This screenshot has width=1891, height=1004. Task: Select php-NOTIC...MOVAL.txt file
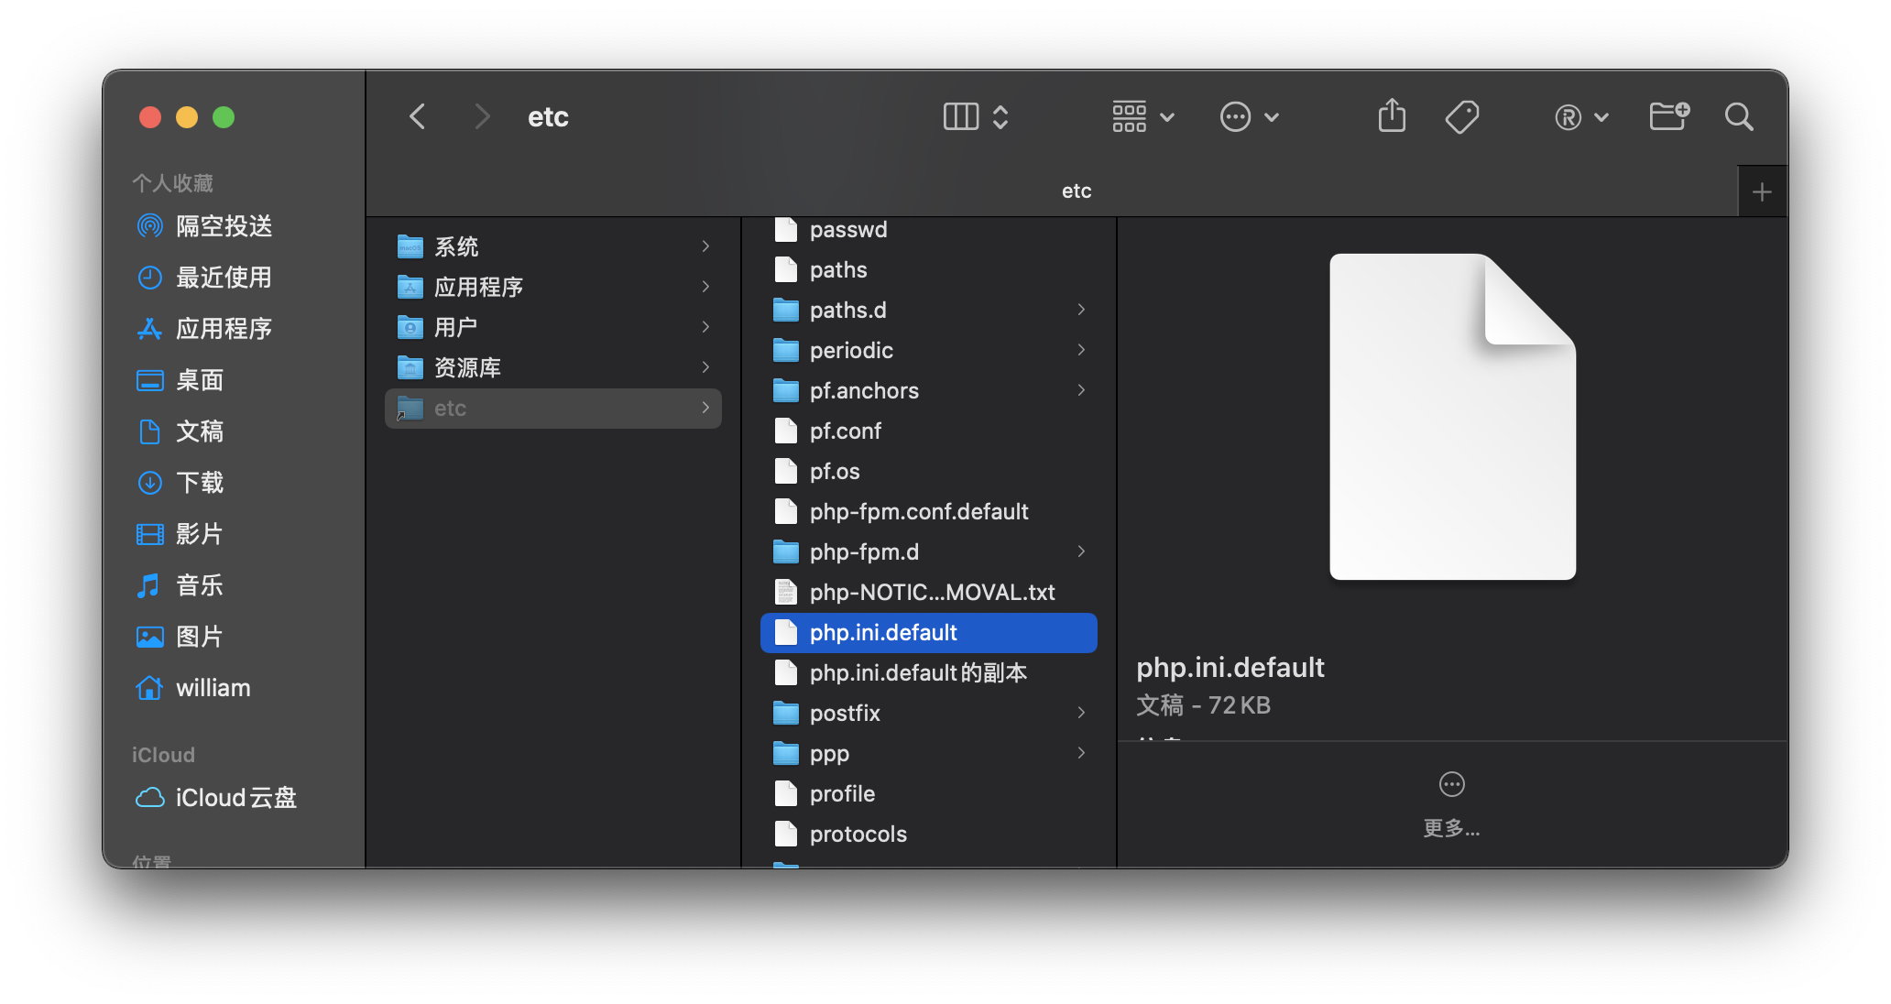point(929,593)
